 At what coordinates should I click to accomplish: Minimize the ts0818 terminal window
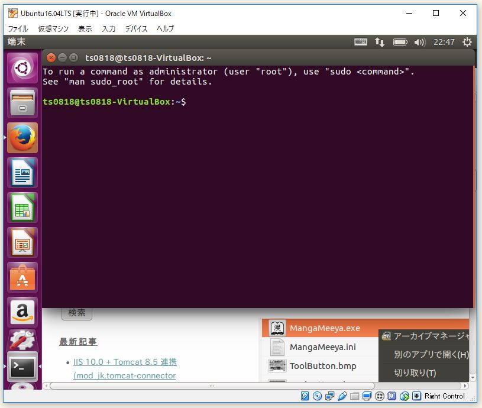(x=63, y=57)
